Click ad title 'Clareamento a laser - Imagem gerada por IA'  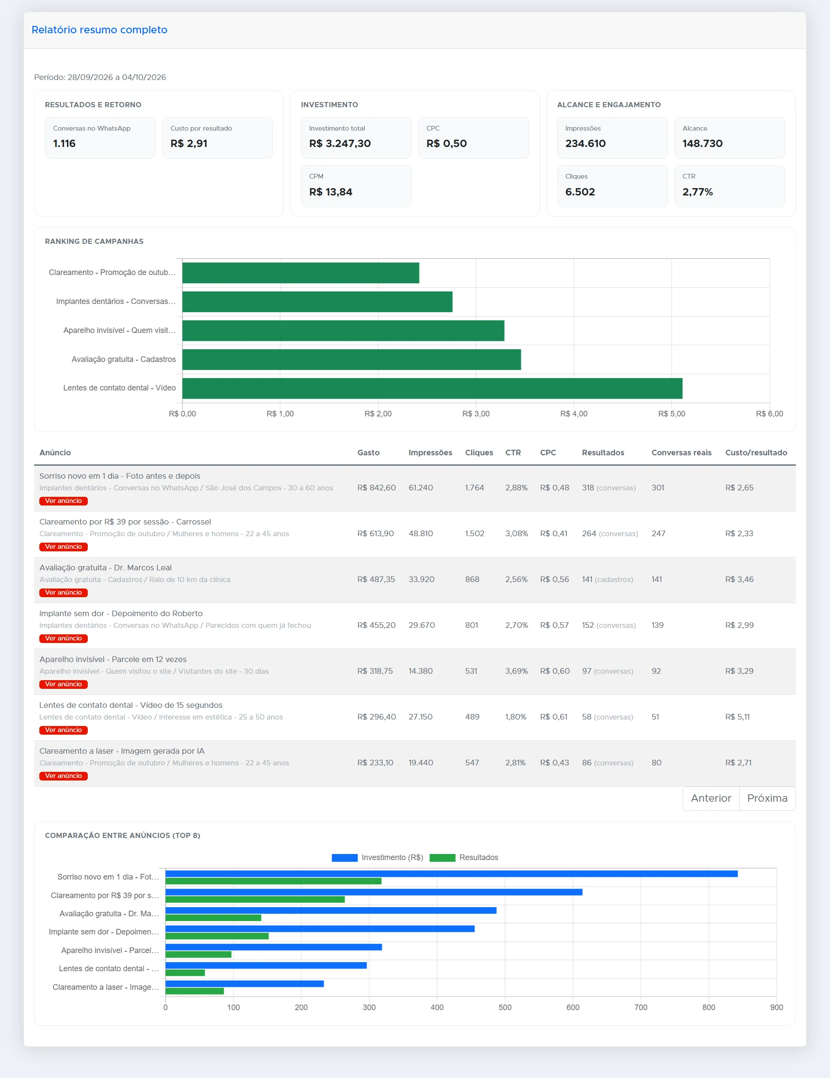122,751
